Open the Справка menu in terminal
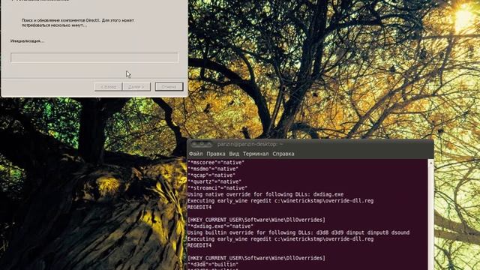Screen dimensions: 480x270 (283, 154)
